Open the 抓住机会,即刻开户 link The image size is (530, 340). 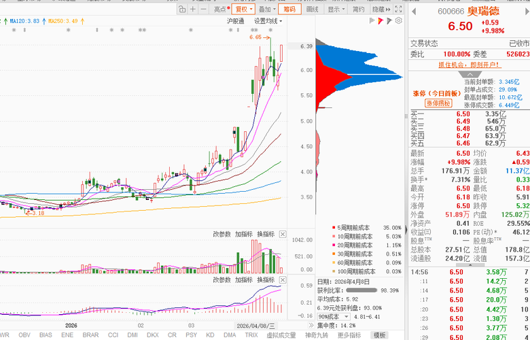click(x=470, y=65)
